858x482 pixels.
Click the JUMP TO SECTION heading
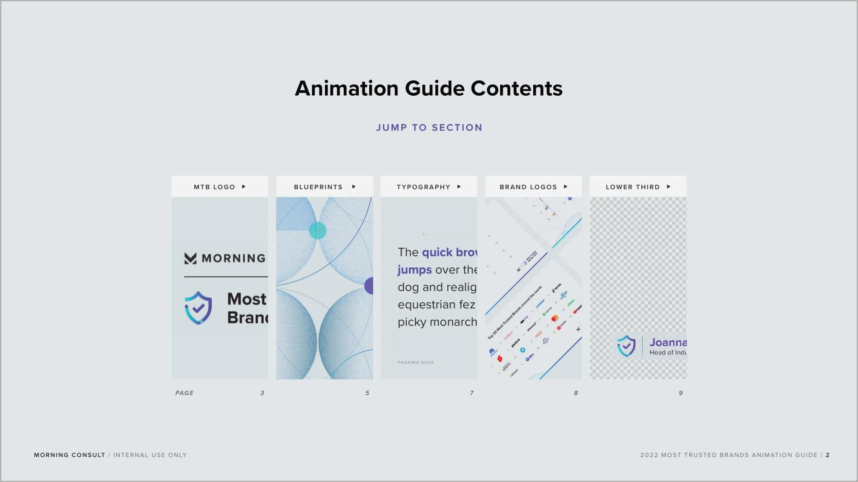tap(429, 128)
